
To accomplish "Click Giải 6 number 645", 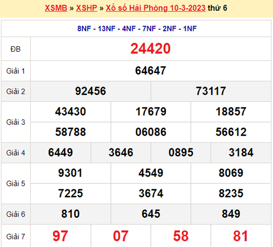I will pyautogui.click(x=151, y=214).
